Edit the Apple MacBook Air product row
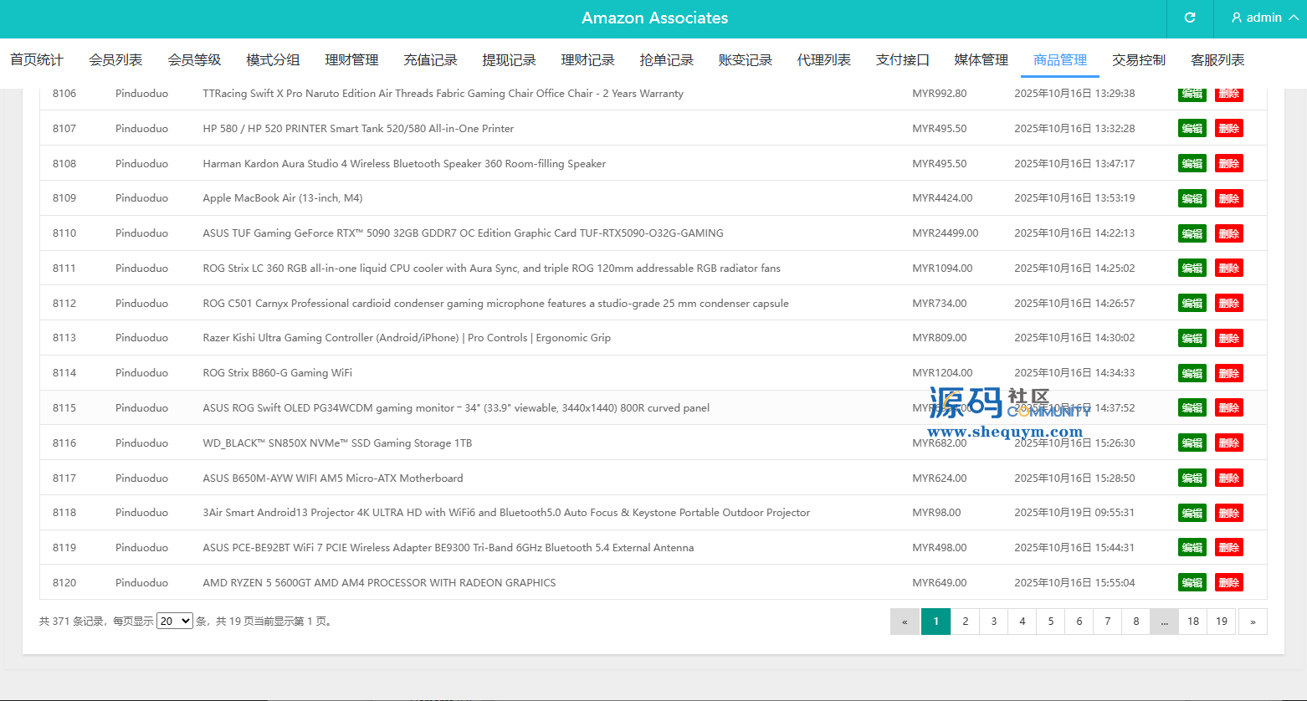 (1192, 198)
